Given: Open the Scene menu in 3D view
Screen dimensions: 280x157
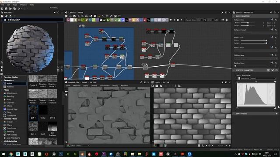Looking at the screenshot, I should 68,85.
